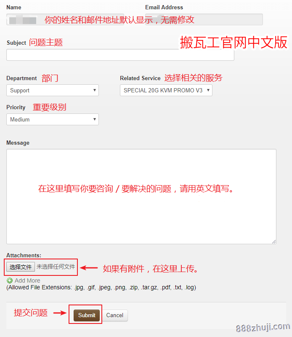Click the 未选择任何文件 file status text

pyautogui.click(x=56, y=267)
